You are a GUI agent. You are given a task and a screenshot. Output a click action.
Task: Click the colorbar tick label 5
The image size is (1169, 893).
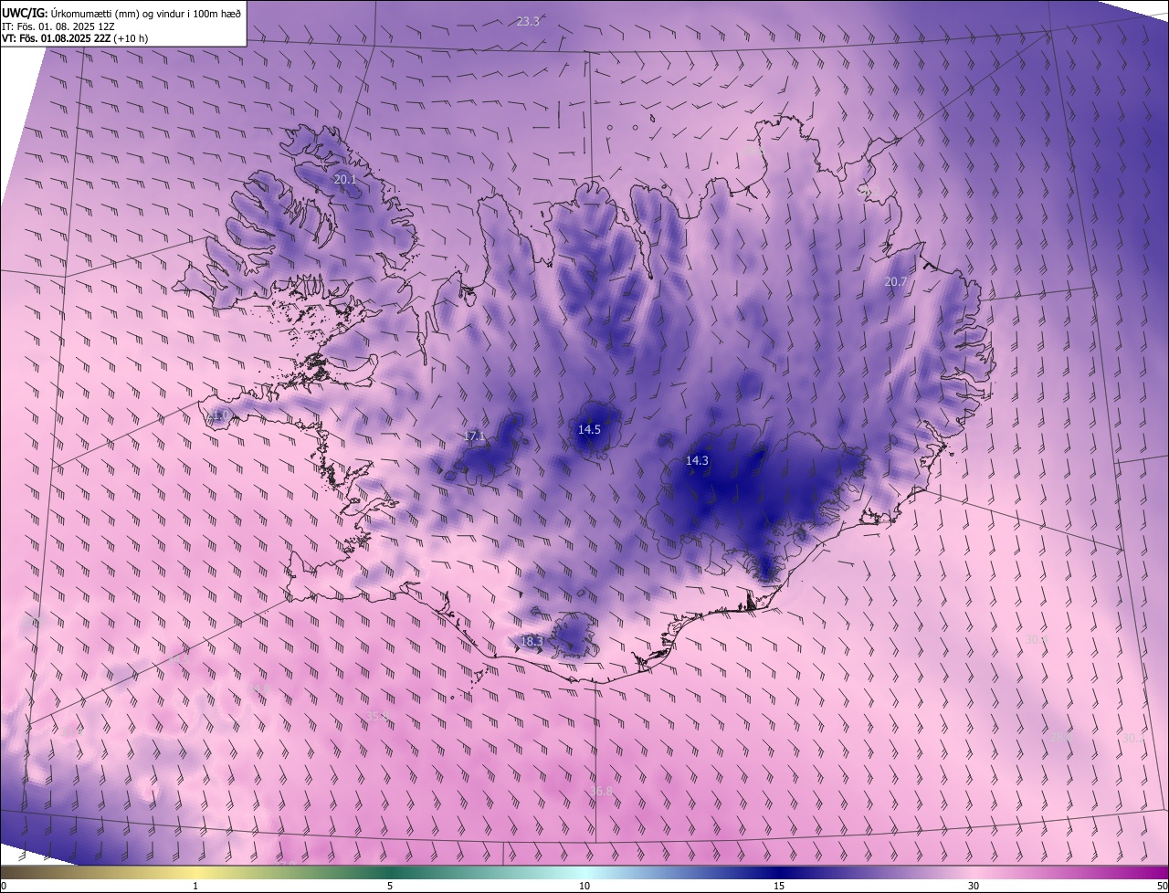point(390,887)
